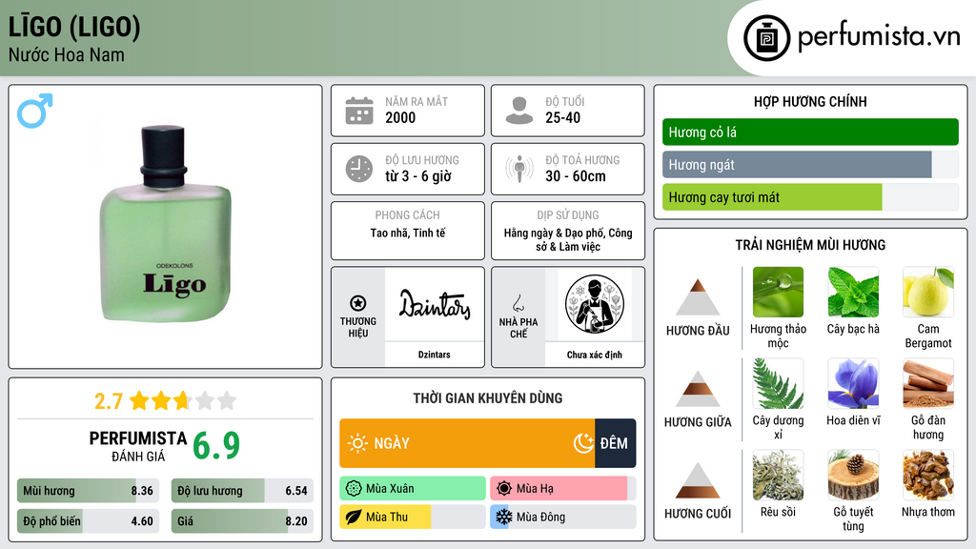The image size is (976, 549).
Task: Open the Dzintars brand logo
Action: pos(435,304)
